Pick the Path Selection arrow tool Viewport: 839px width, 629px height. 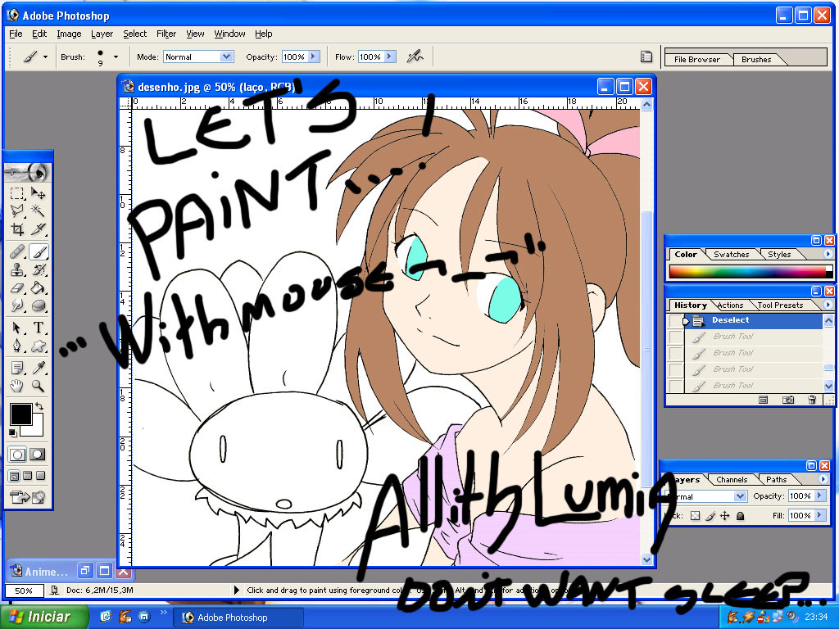[x=17, y=328]
